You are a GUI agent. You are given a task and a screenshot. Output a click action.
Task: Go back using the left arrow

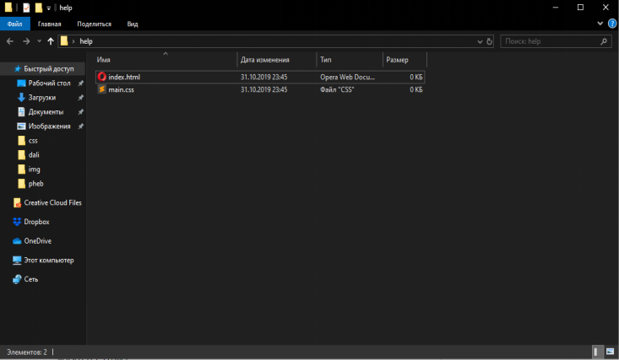coord(10,41)
